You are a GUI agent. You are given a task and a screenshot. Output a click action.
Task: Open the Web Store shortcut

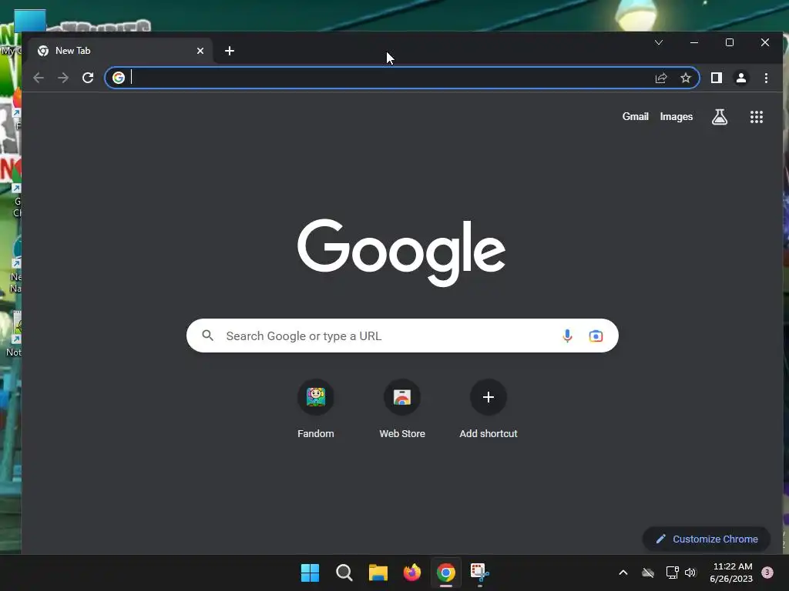[402, 409]
